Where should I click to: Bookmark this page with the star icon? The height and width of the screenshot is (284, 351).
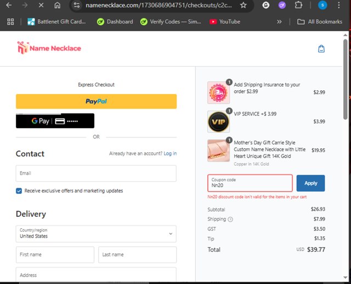(x=244, y=5)
